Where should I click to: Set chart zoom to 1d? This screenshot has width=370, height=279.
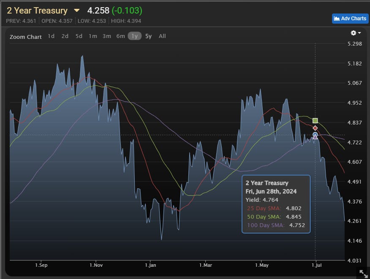pyautogui.click(x=51, y=36)
